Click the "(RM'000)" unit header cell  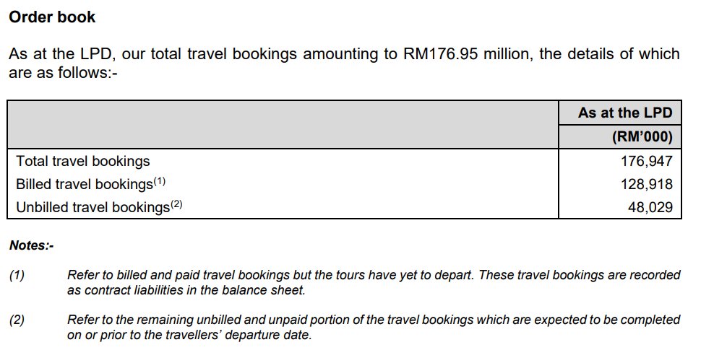pos(642,137)
